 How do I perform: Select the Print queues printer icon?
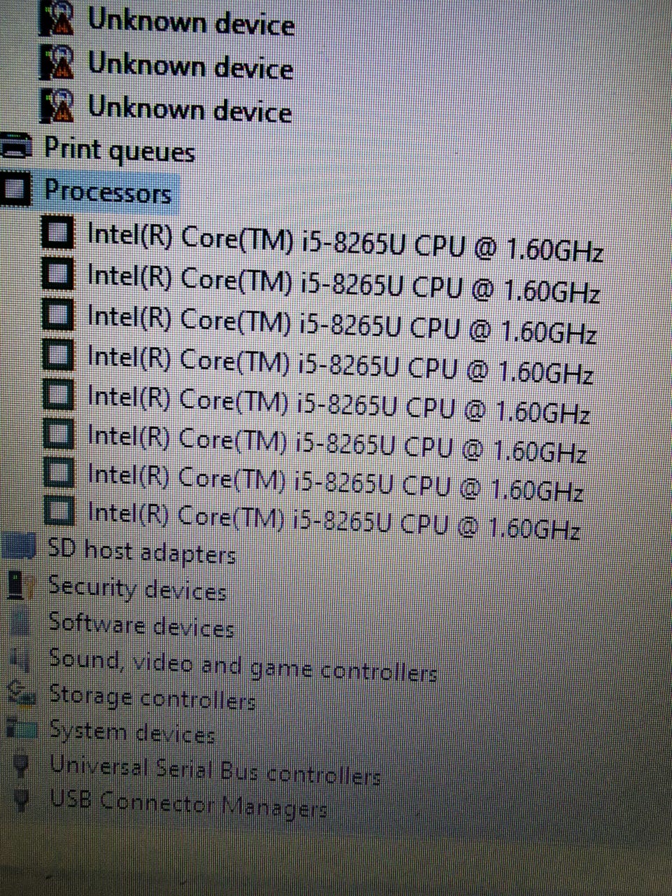coord(17,146)
